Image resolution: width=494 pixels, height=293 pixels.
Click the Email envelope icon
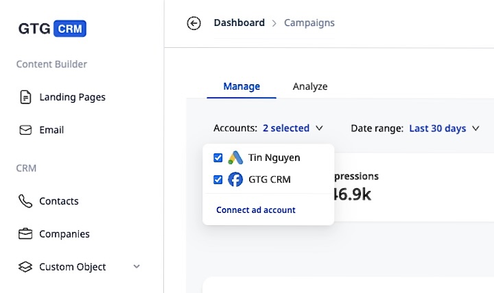[25, 130]
